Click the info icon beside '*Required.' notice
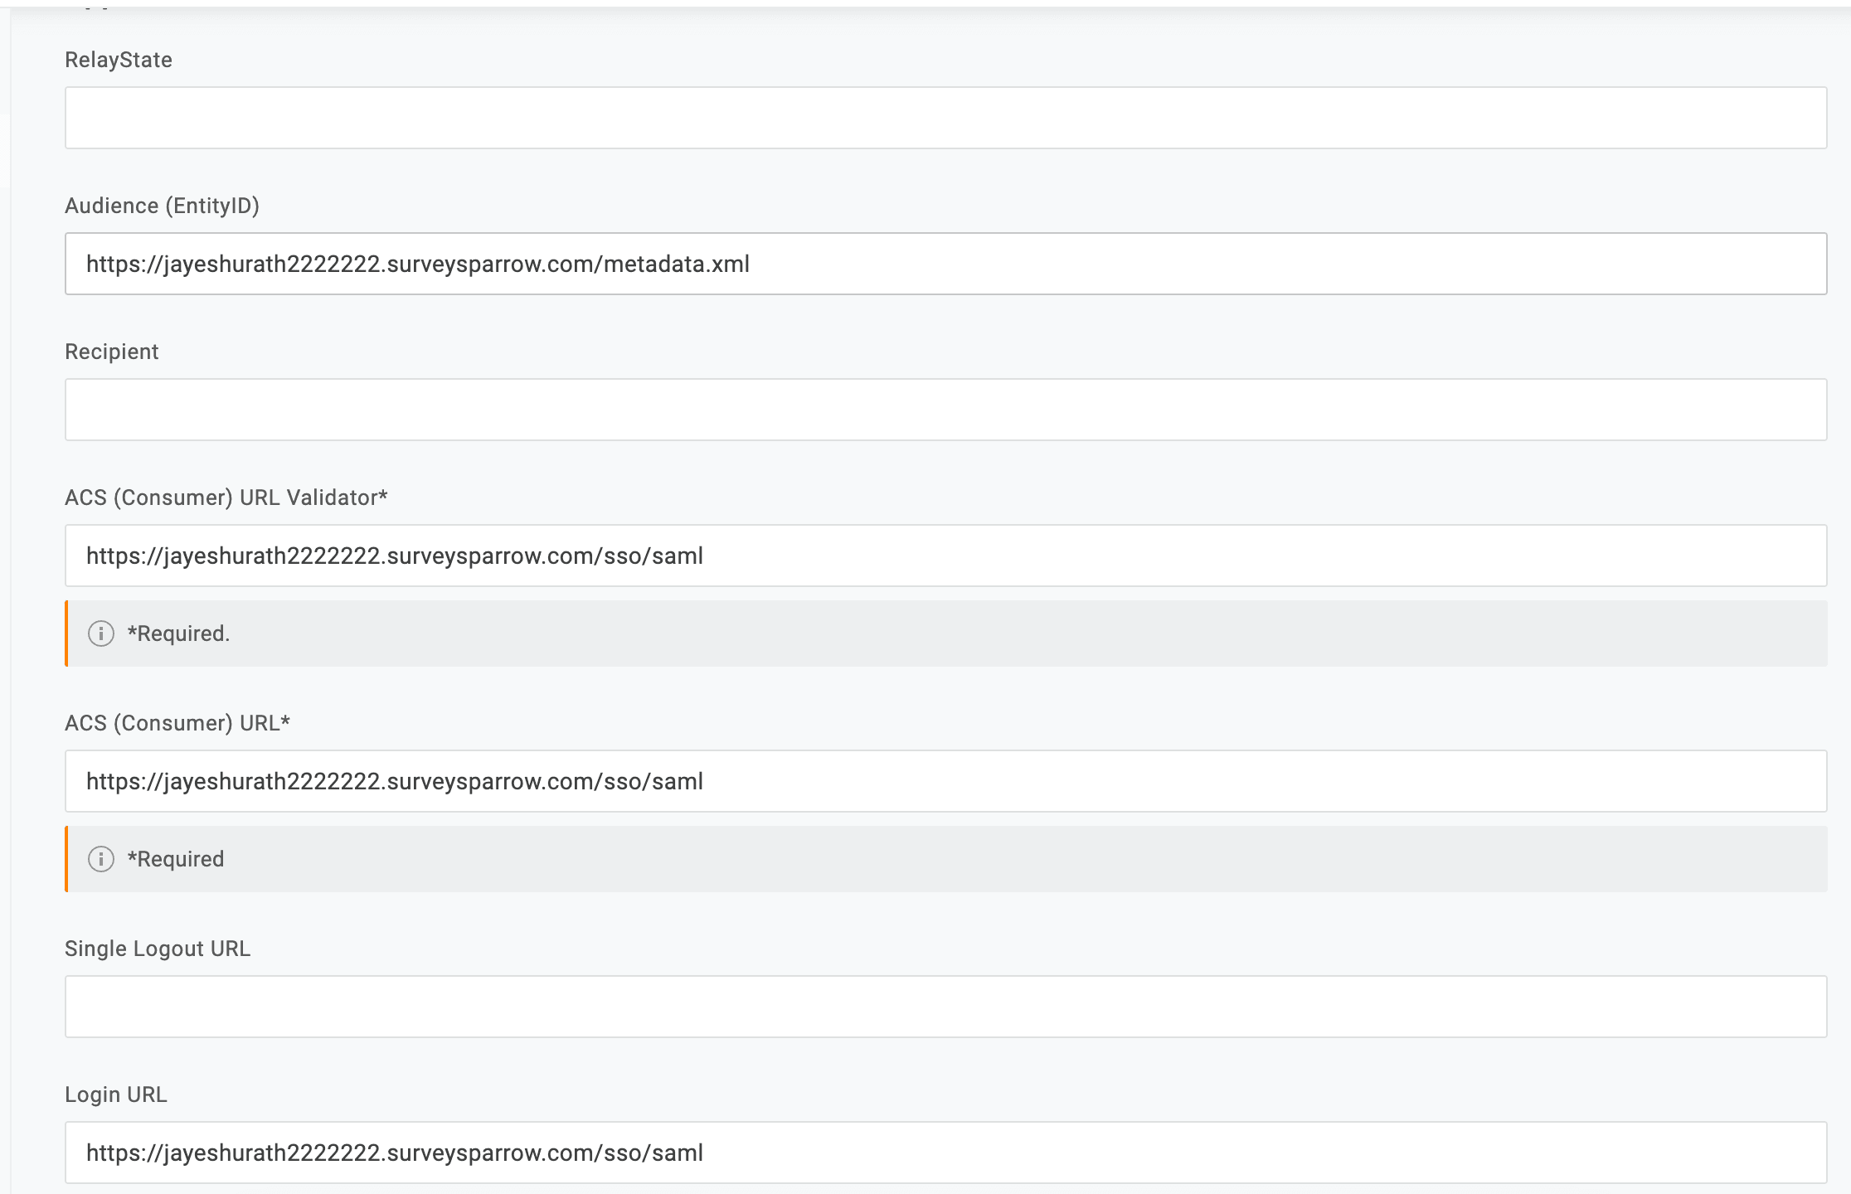This screenshot has width=1851, height=1194. [100, 633]
